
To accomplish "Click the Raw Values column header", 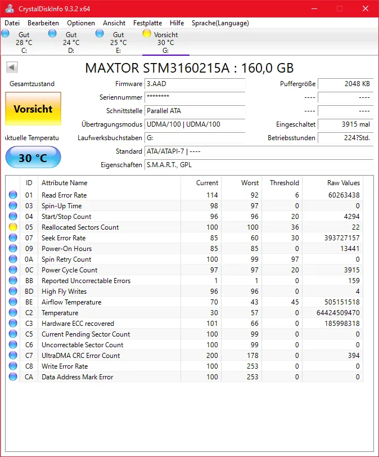I will [343, 183].
